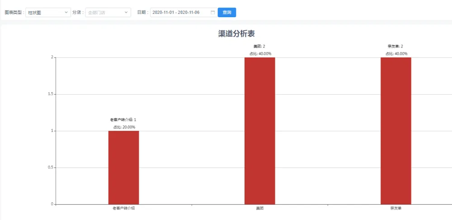452x220 pixels.
Task: Click the red 老客户转介绍 bar
Action: pos(123,167)
